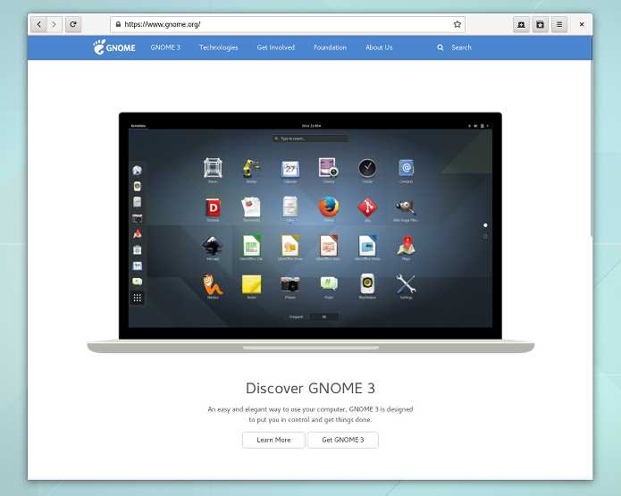Image resolution: width=621 pixels, height=496 pixels.
Task: Click the Contacts @ icon in laptop screenshot
Action: pyautogui.click(x=406, y=168)
